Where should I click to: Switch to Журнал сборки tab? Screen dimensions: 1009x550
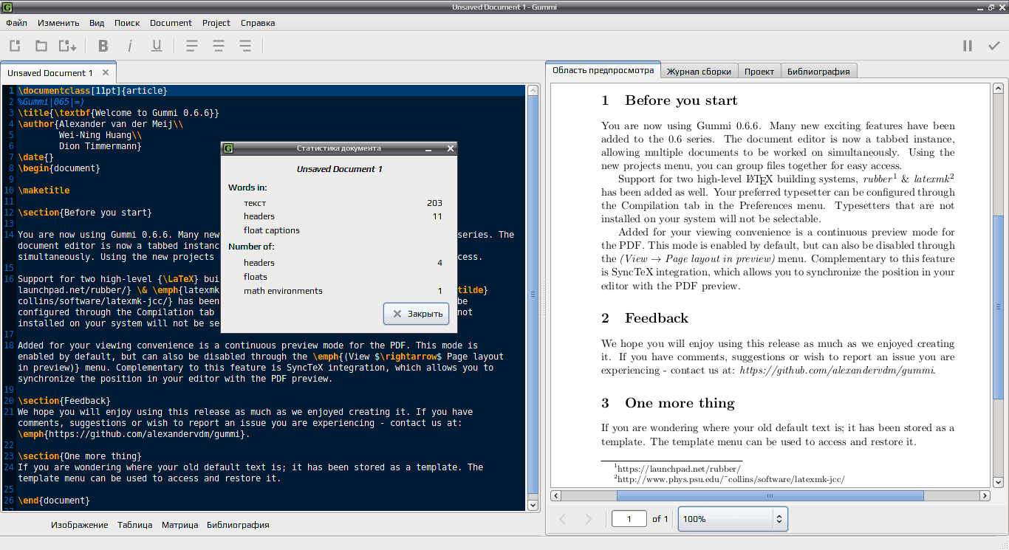(x=699, y=72)
